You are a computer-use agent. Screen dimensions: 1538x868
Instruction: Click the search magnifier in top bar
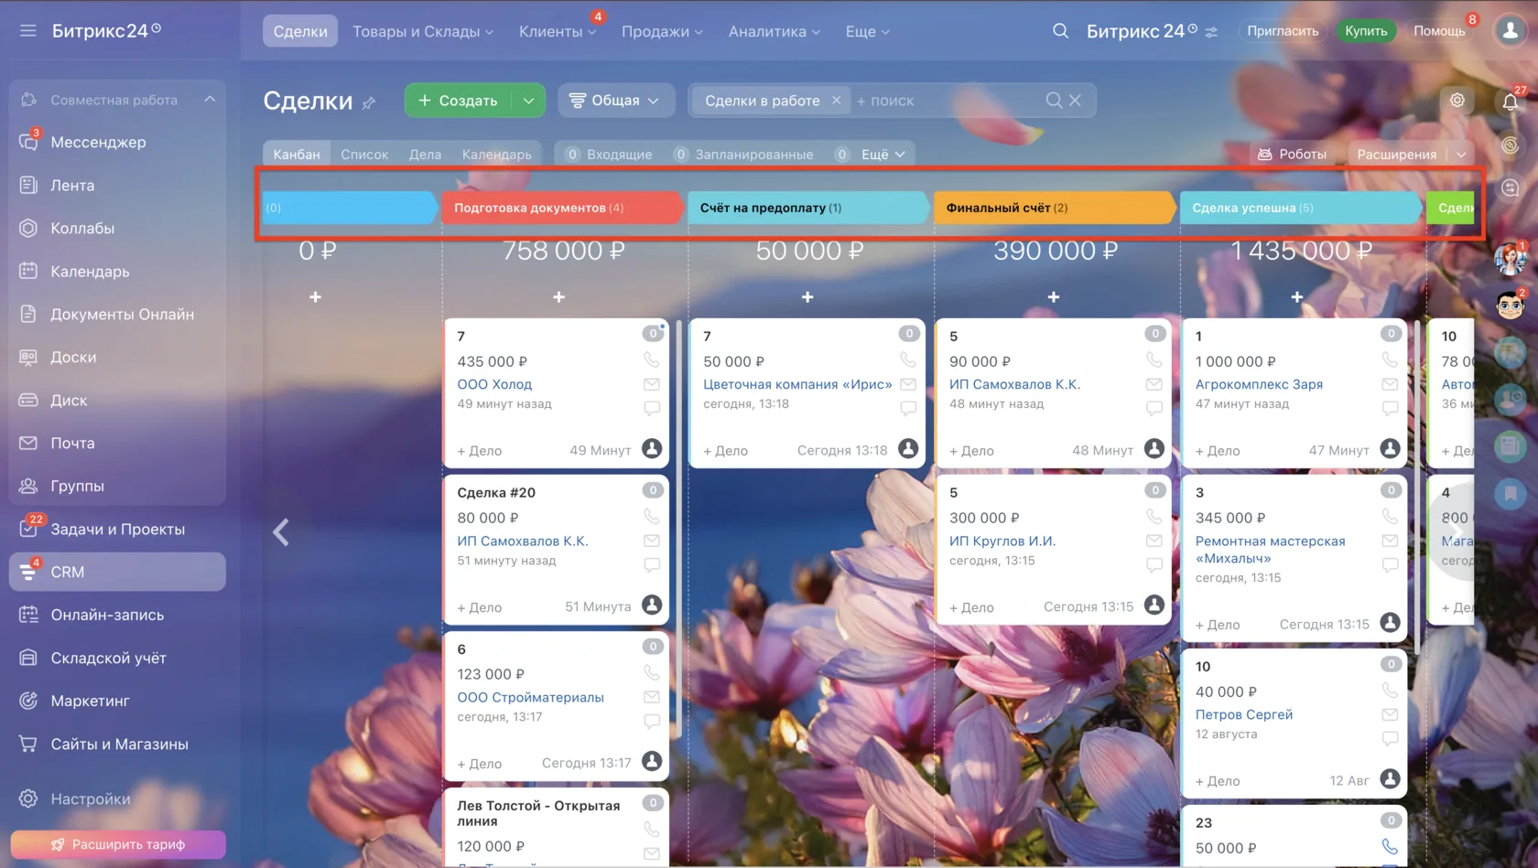click(x=1060, y=31)
